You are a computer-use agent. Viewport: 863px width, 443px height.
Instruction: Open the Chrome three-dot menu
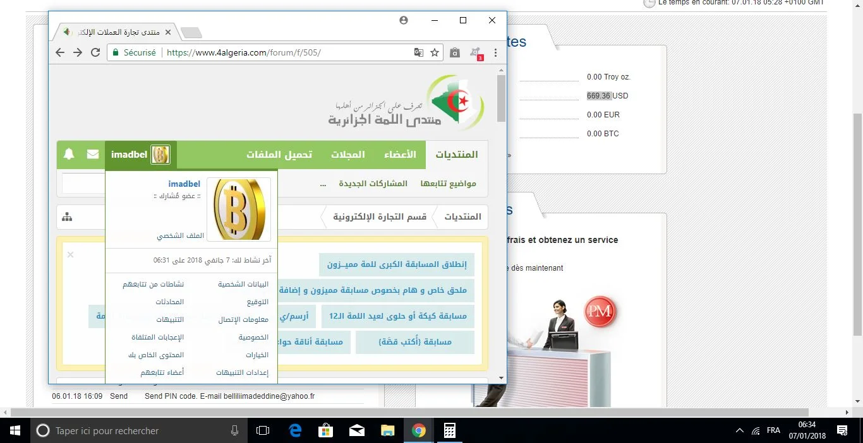pos(496,53)
